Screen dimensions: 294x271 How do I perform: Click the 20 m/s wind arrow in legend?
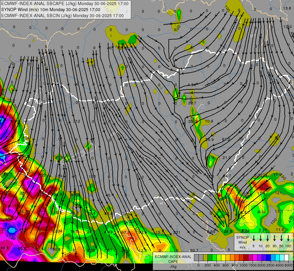pyautogui.click(x=267, y=238)
